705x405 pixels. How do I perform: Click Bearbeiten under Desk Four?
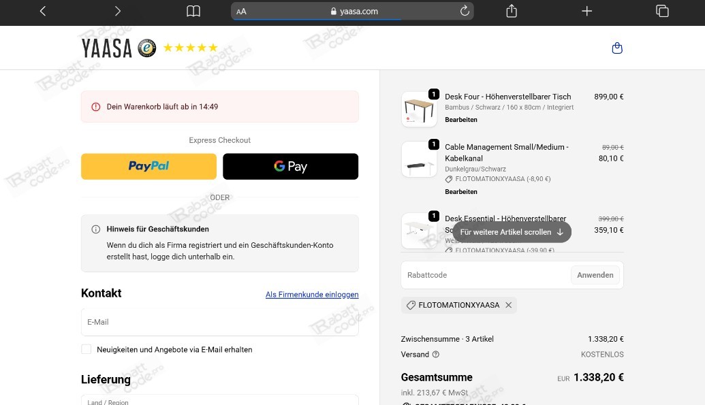pos(461,120)
